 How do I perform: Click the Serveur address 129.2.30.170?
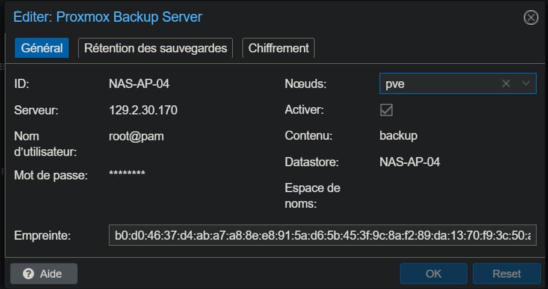(x=143, y=110)
